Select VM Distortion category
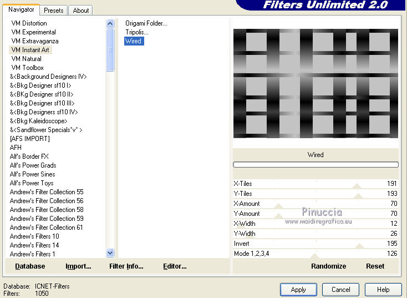 coord(29,23)
